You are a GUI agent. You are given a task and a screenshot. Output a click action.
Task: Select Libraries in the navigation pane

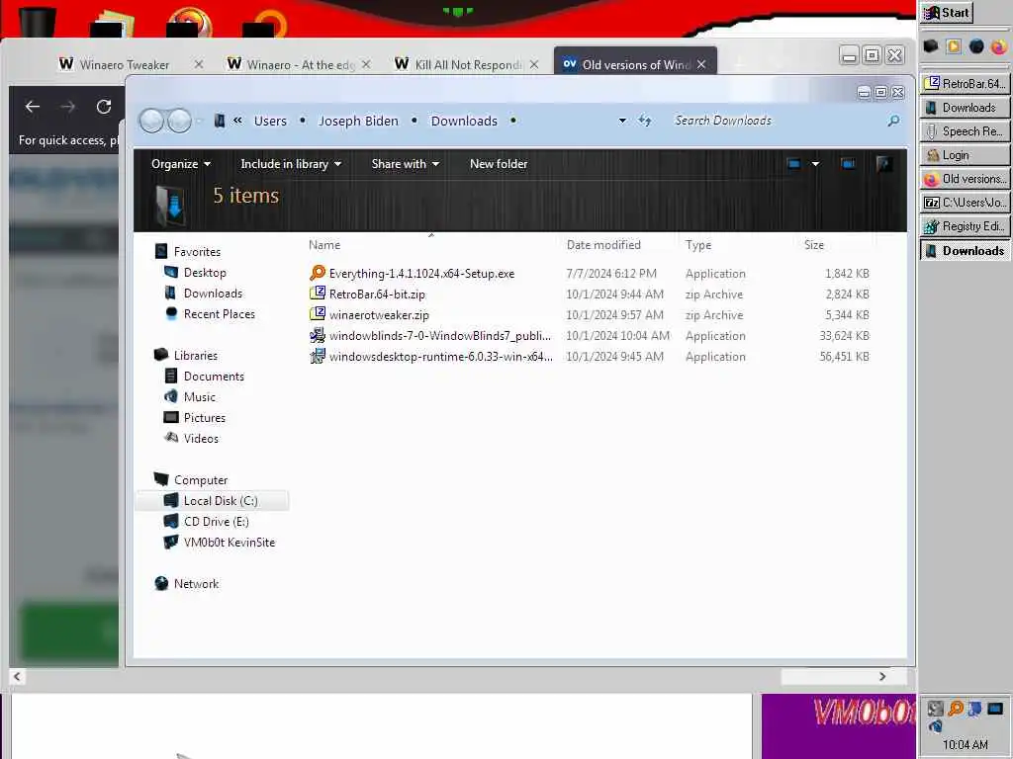tap(195, 356)
